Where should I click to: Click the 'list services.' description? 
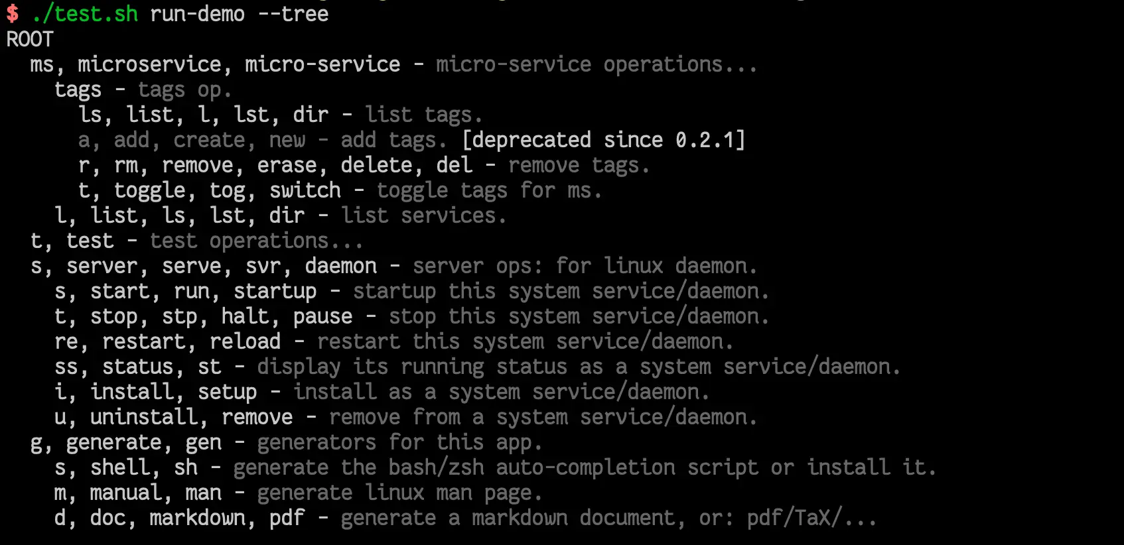(x=423, y=215)
